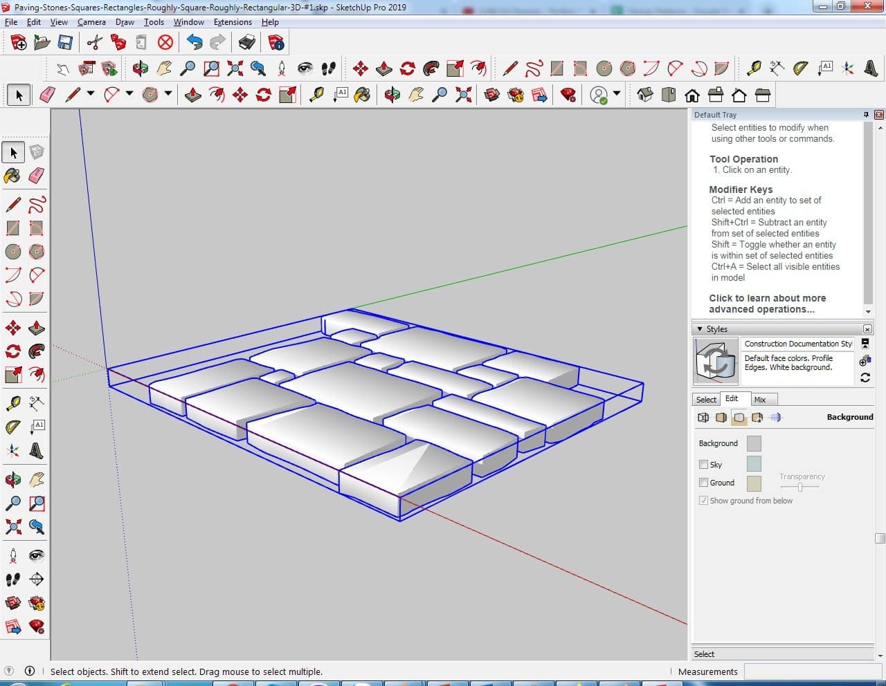The height and width of the screenshot is (686, 886).
Task: Open the Model Info icon
Action: coord(276,43)
